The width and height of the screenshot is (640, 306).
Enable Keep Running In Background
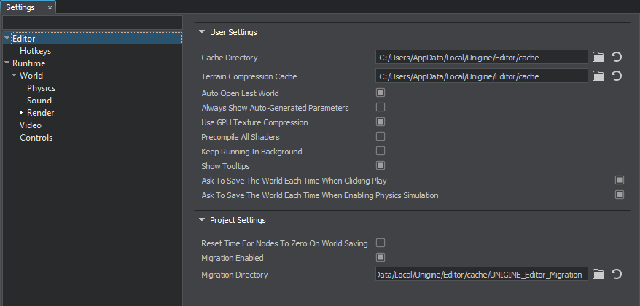tap(380, 152)
